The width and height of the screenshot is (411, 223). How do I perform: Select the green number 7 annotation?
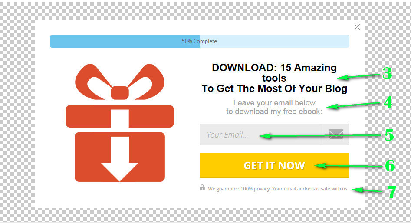click(391, 192)
